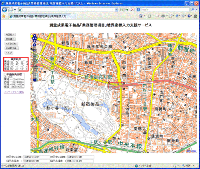Click the 100% zoom level control
Image resolution: width=200 pixels, height=169 pixels.
coord(186,166)
